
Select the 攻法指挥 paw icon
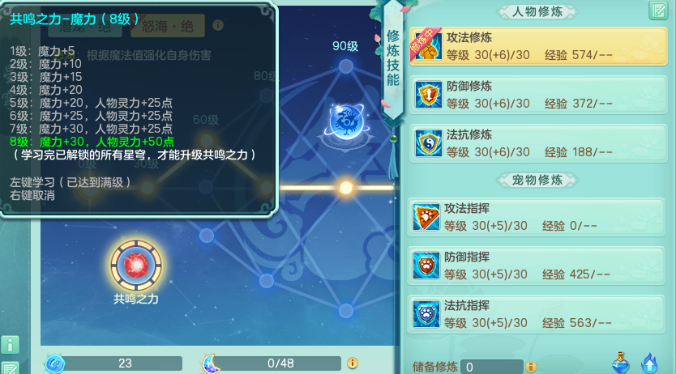click(426, 217)
